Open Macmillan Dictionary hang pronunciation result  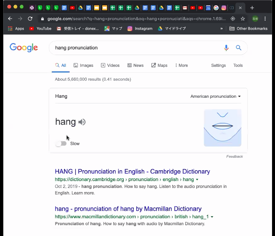128,209
